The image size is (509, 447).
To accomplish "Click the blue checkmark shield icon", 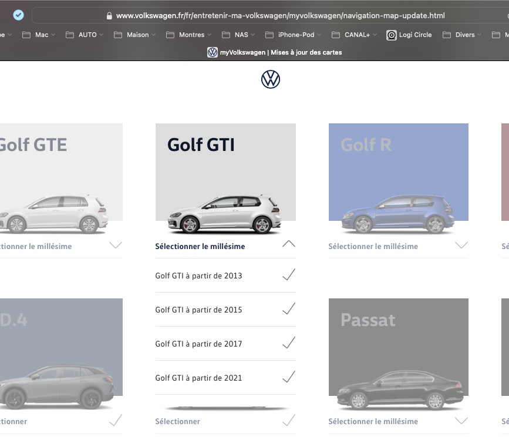I will (19, 15).
